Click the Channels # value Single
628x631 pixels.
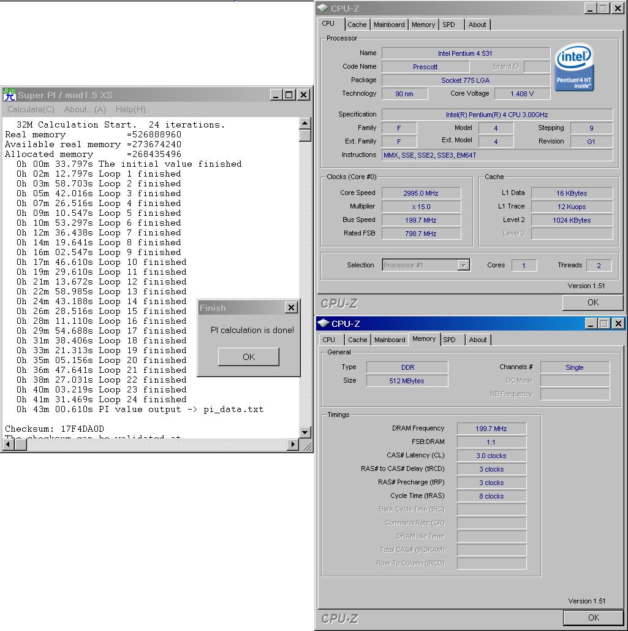coord(575,367)
